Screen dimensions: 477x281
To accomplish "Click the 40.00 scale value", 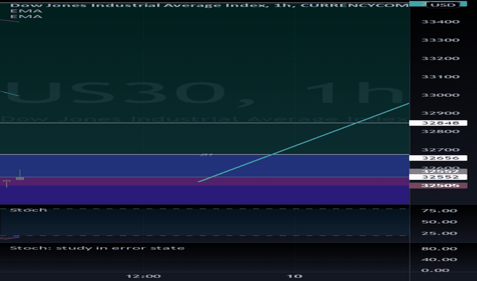I will (439, 260).
